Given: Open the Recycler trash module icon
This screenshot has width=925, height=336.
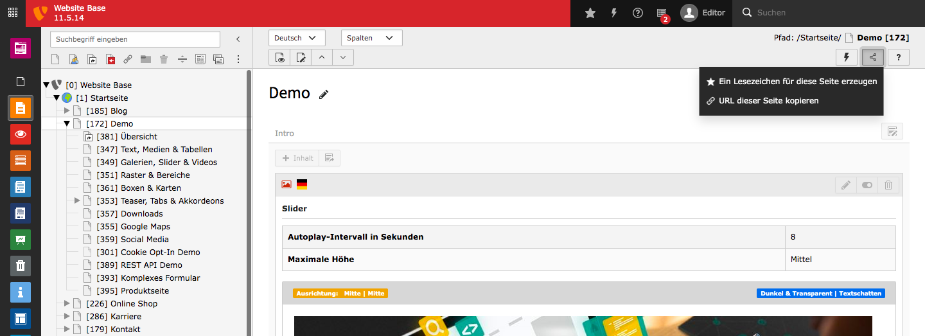Looking at the screenshot, I should (x=21, y=266).
